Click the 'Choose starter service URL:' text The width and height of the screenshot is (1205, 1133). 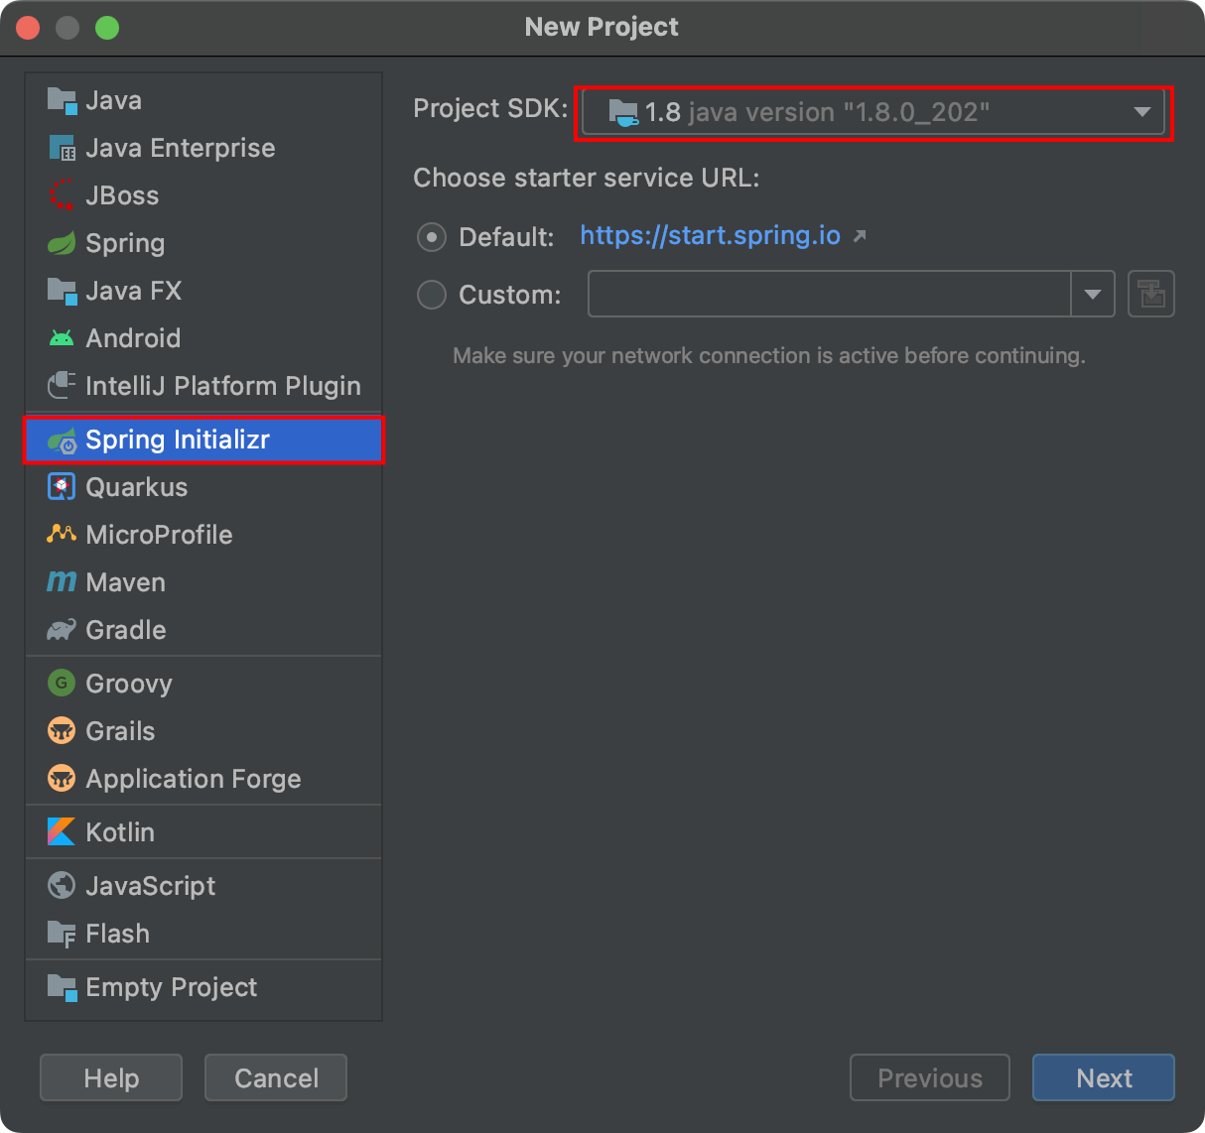click(587, 178)
